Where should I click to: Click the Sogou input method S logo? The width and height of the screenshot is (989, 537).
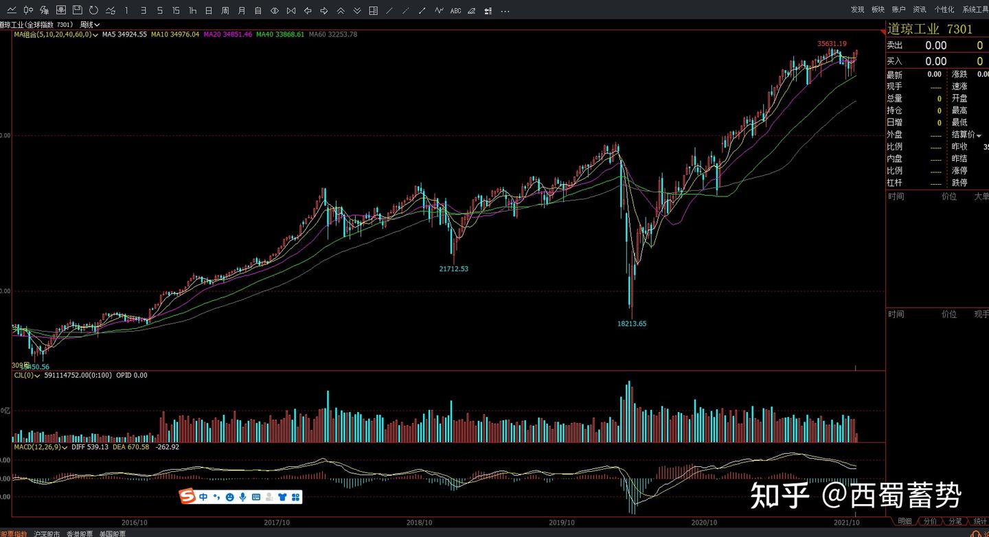(x=188, y=496)
